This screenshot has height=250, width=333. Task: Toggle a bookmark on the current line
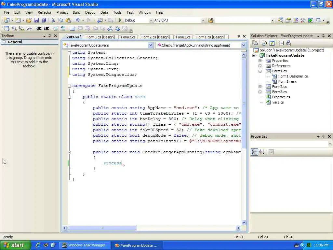coord(73,29)
